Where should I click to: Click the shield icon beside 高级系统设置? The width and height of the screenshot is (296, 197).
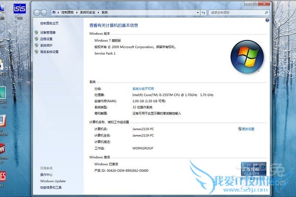tap(37, 52)
